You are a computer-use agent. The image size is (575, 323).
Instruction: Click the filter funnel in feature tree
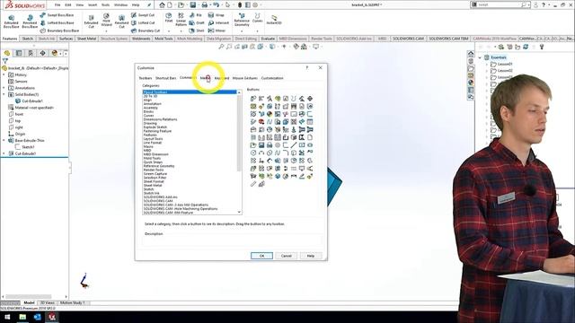coord(5,61)
